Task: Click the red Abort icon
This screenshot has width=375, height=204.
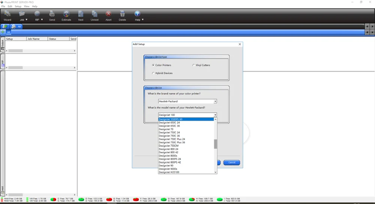Action: coord(108,14)
